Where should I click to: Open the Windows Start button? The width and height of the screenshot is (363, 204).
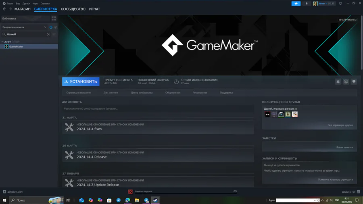click(4, 200)
